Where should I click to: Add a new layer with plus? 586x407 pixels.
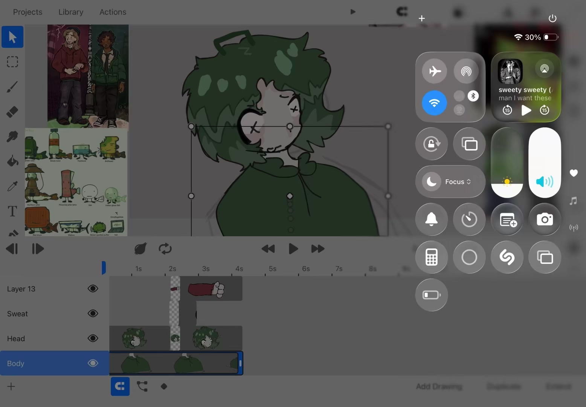click(x=11, y=386)
